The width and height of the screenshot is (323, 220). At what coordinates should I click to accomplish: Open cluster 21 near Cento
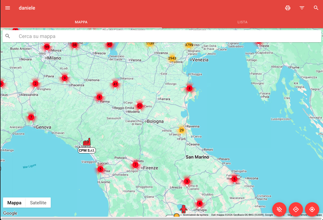(x=140, y=106)
